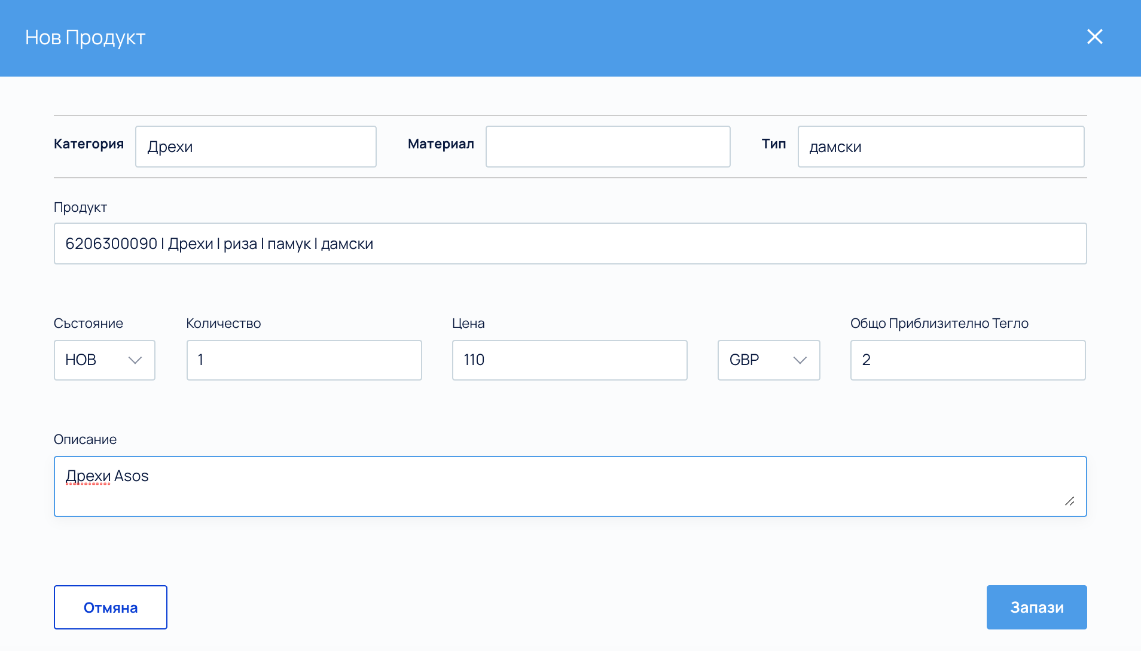Click the Тип label
The height and width of the screenshot is (651, 1141).
point(773,144)
